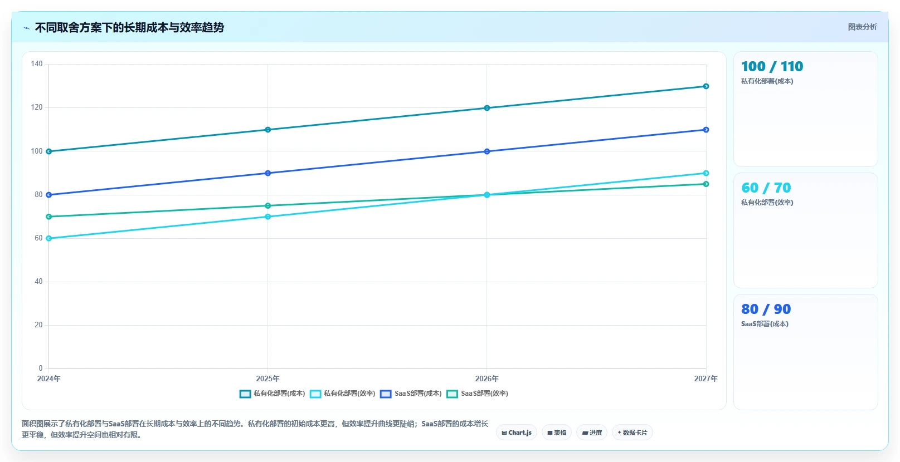
Task: Select the 2026年 point on 私有化部署(成本) line
Action: pos(487,108)
